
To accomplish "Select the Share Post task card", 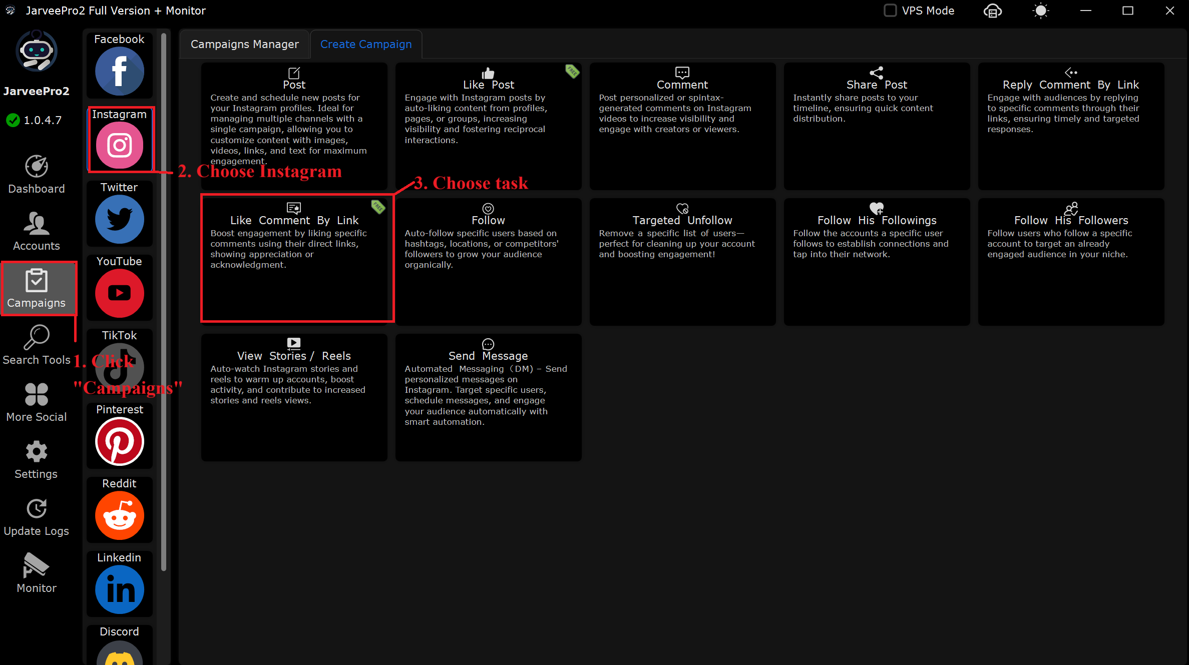I will 877,126.
